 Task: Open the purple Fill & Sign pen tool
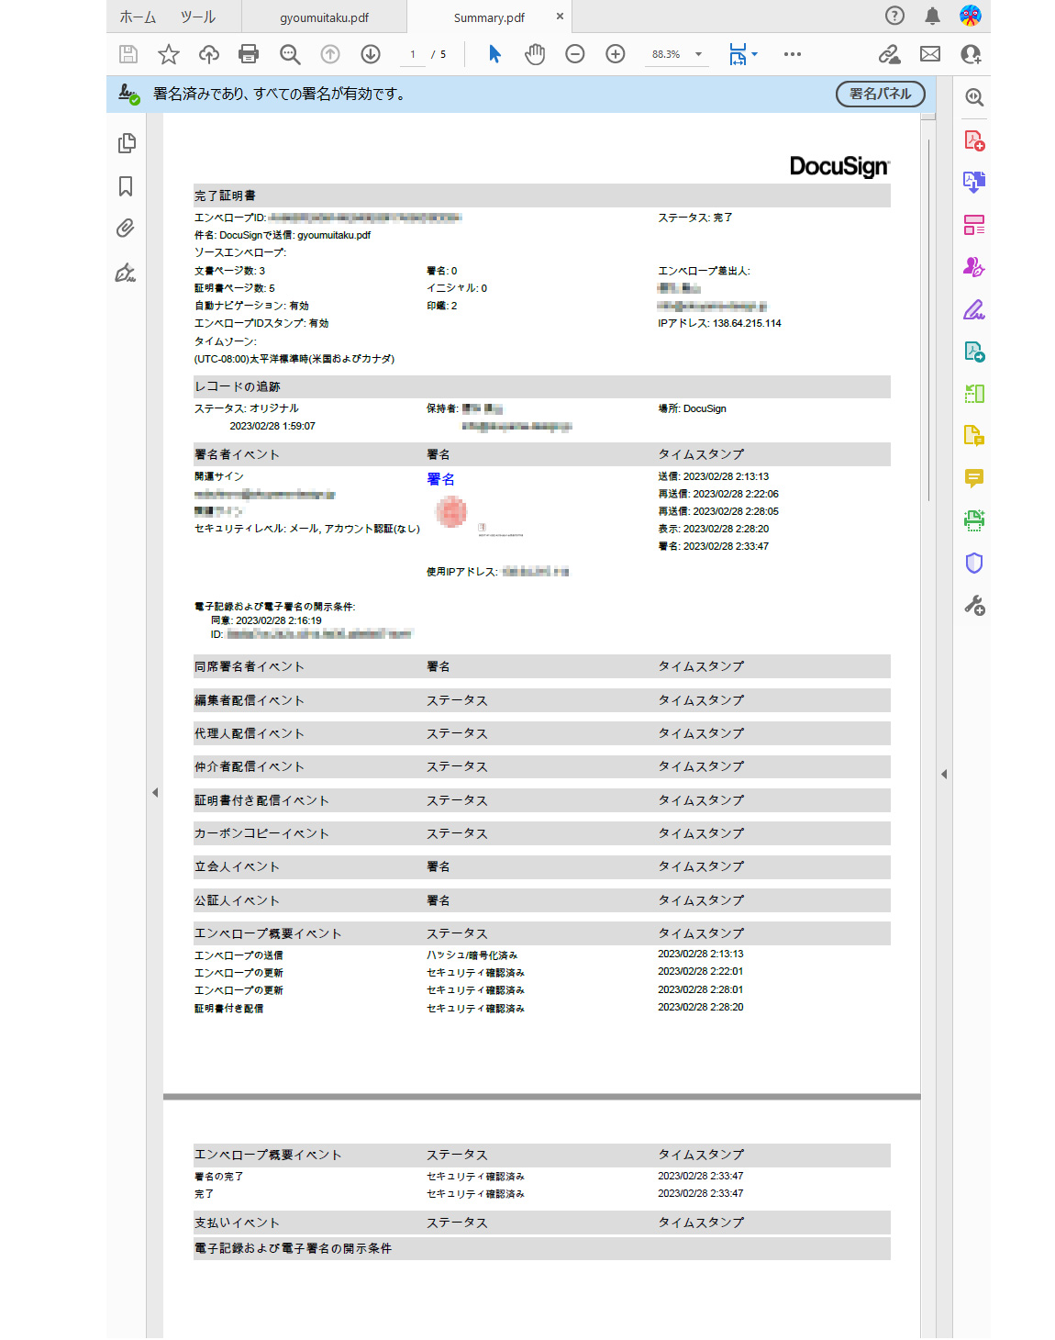click(974, 310)
